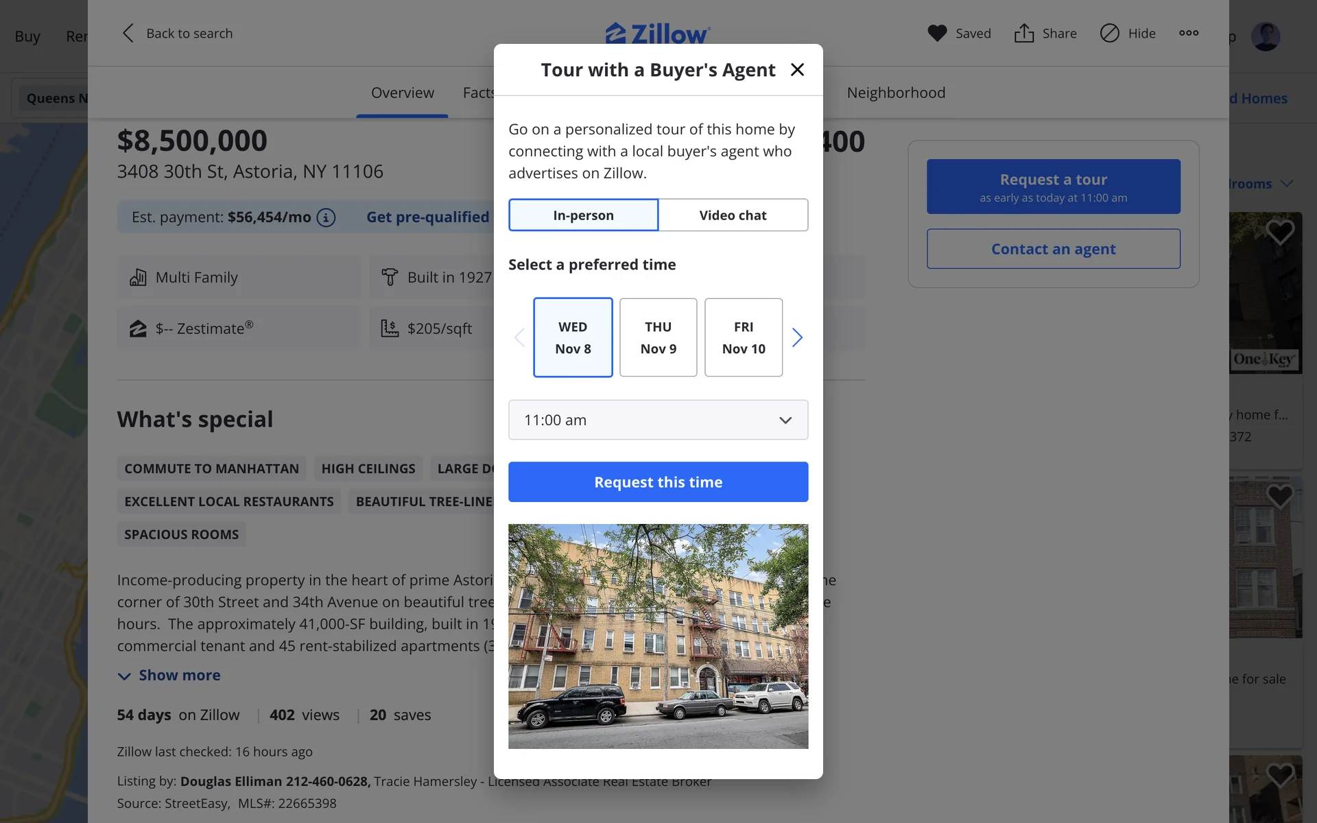Viewport: 1317px width, 823px height.
Task: Choose THU Nov 9 tour date
Action: [x=658, y=337]
